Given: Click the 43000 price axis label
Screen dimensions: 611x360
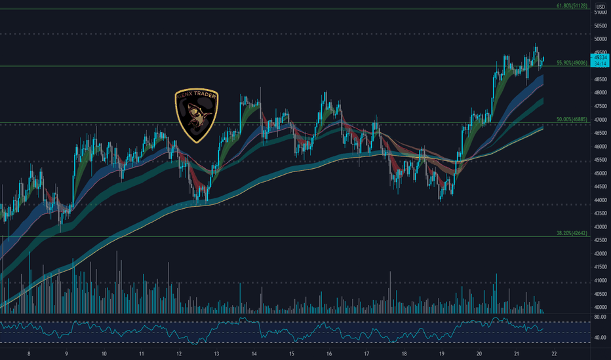Looking at the screenshot, I should (601, 227).
